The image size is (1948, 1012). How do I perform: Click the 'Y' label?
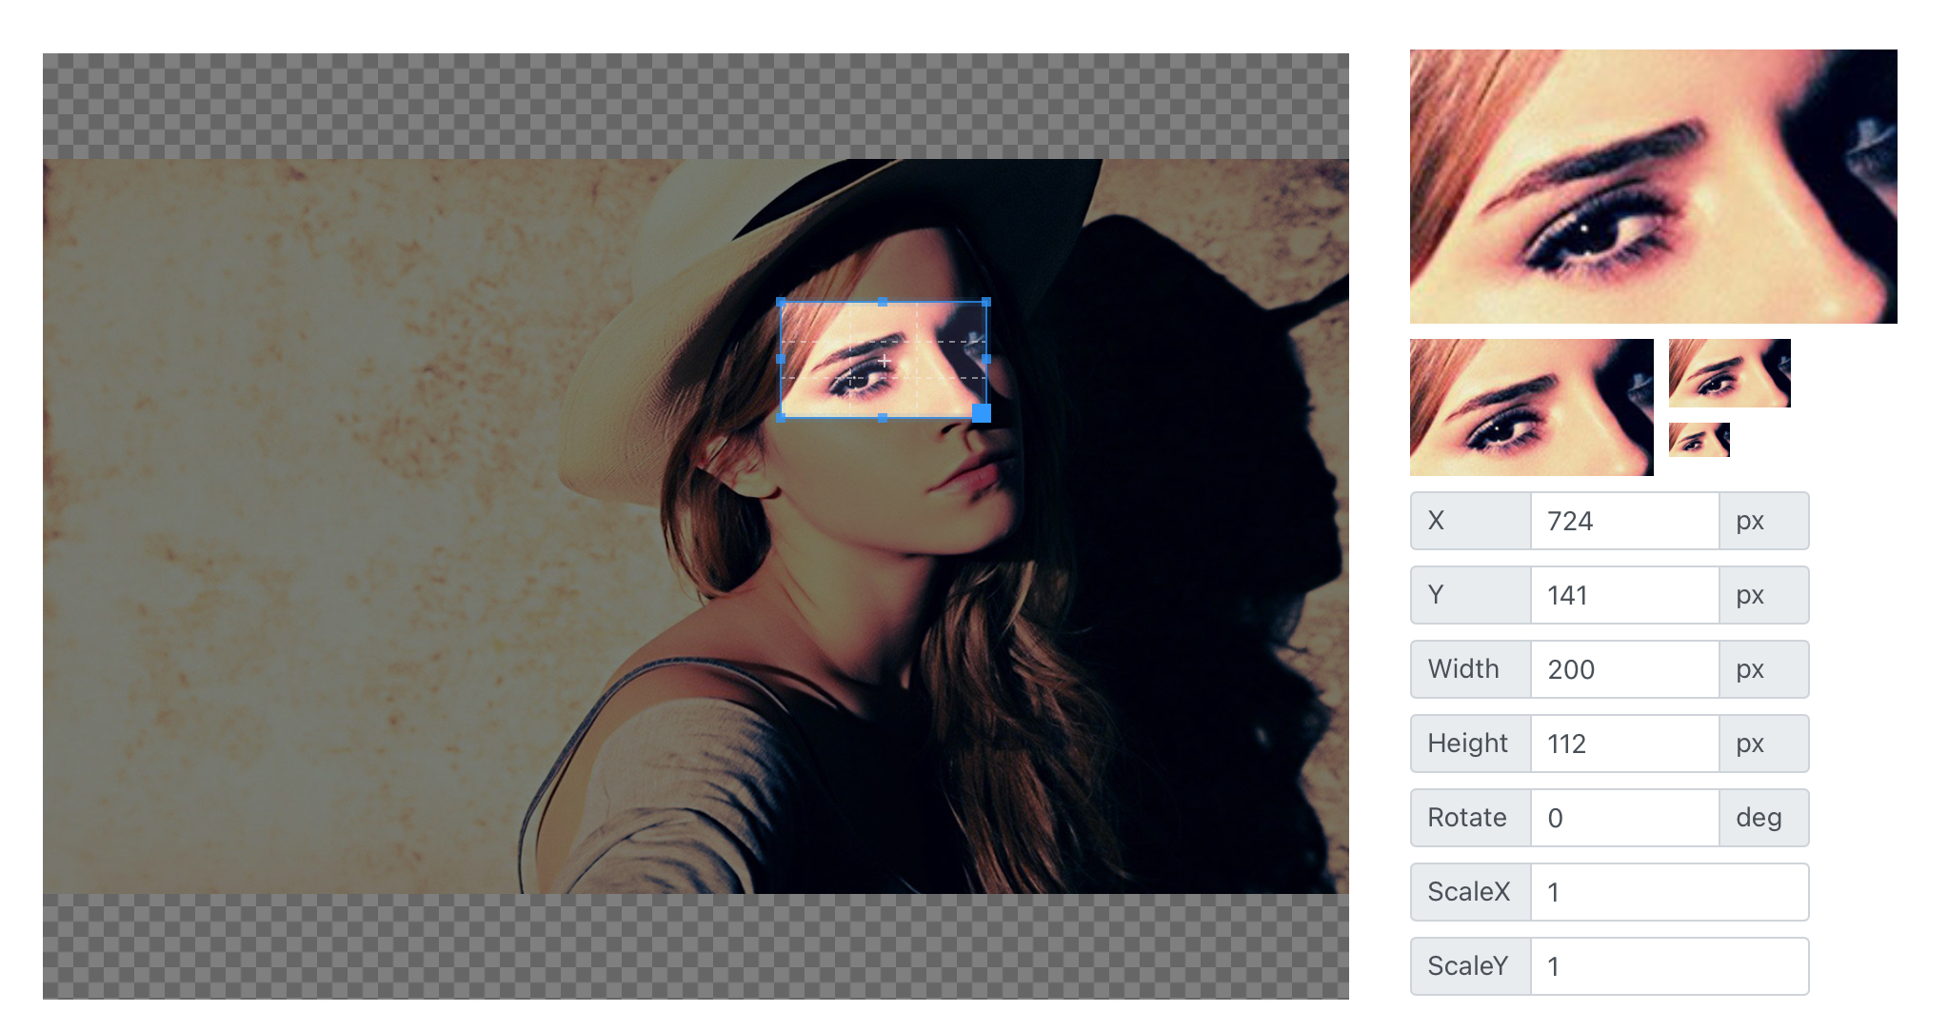coord(1436,595)
